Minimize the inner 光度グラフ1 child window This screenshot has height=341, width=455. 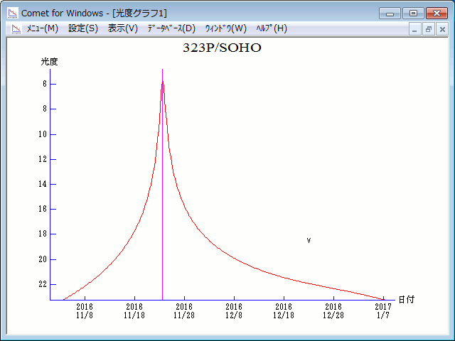[415, 29]
